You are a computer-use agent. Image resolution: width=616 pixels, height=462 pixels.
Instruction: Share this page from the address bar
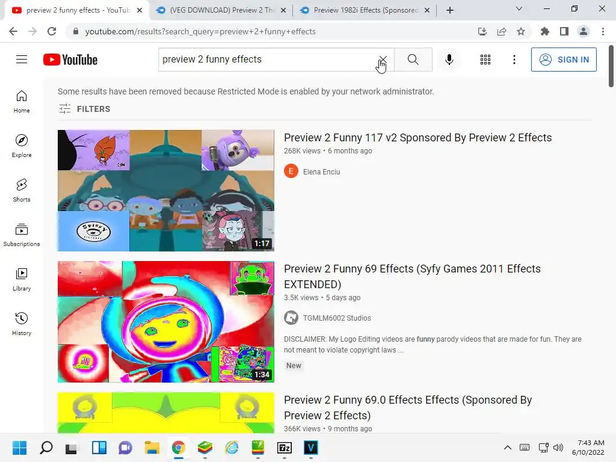(502, 31)
